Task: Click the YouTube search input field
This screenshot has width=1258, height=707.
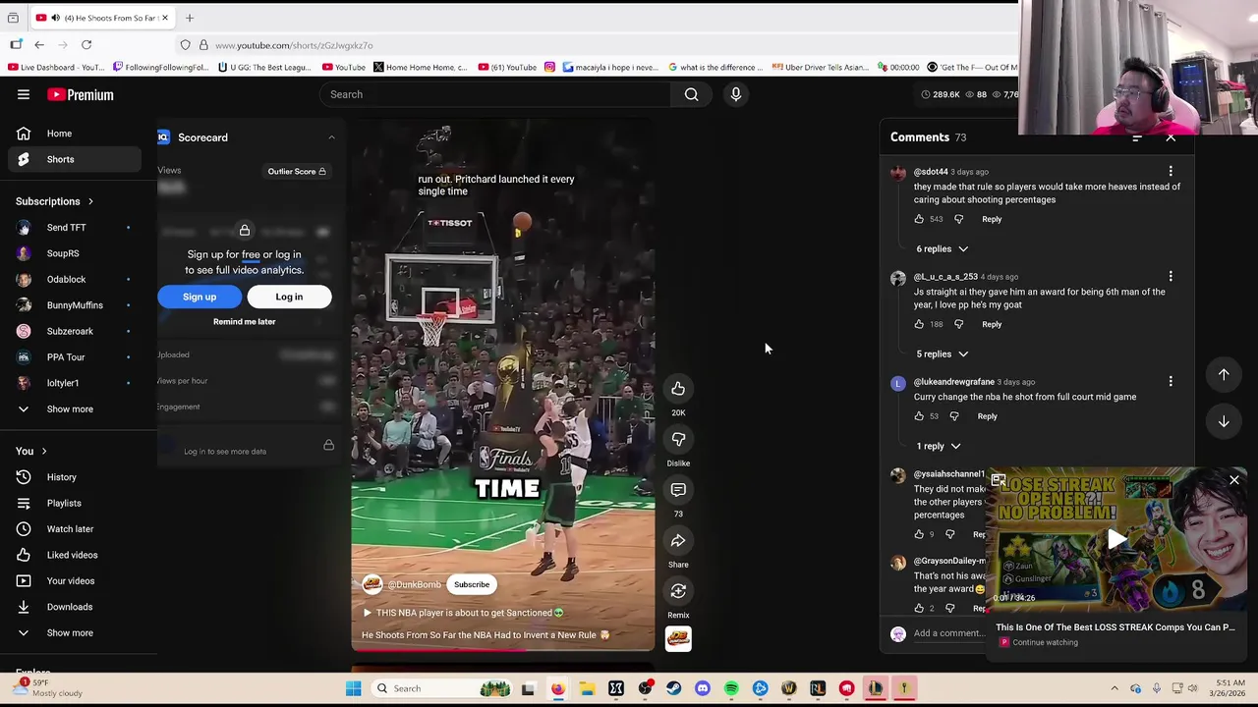Action: pos(495,94)
